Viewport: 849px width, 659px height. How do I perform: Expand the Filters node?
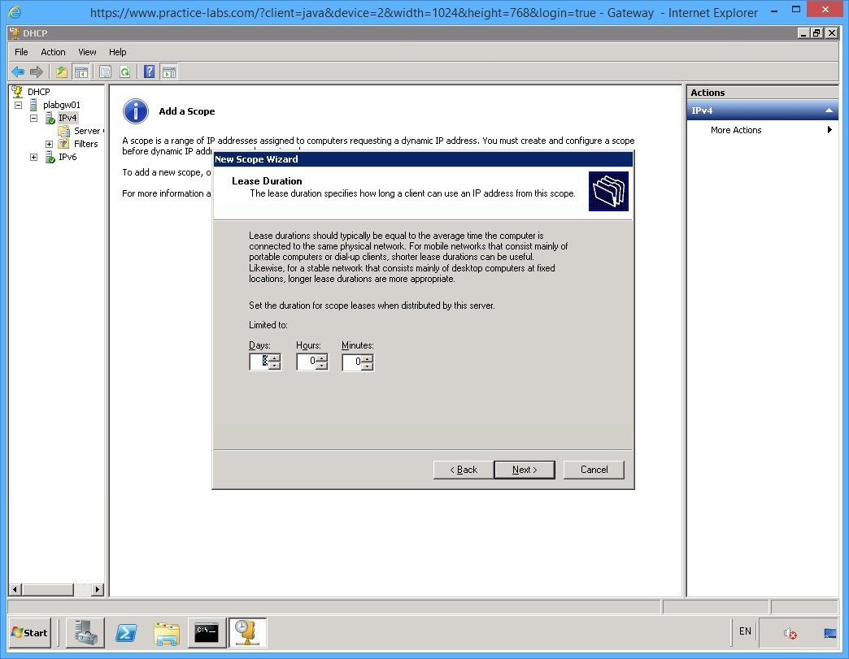(49, 143)
